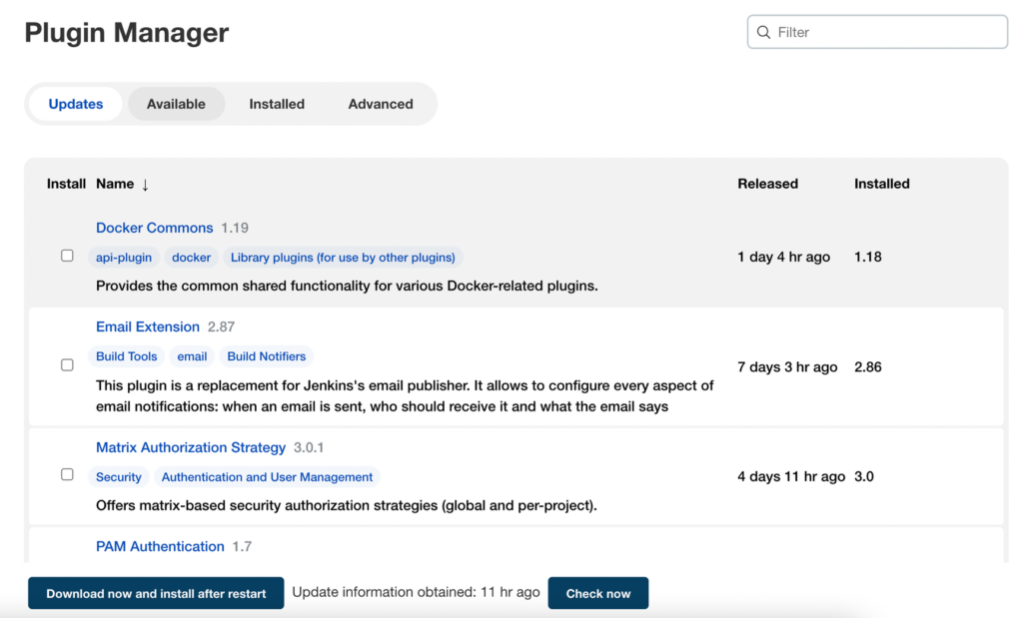The image size is (1023, 618).
Task: Open the Docker Commons plugin link
Action: pyautogui.click(x=155, y=228)
